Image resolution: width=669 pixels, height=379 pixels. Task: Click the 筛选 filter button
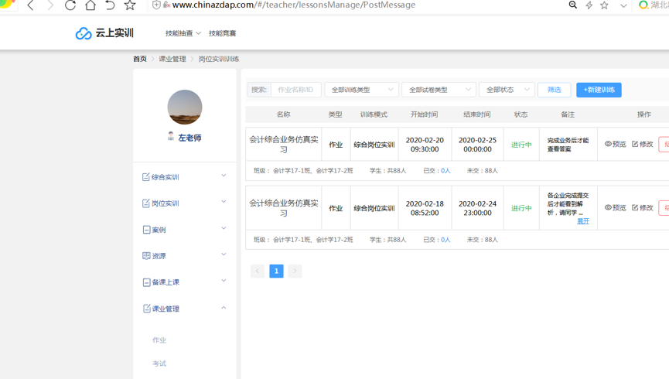click(555, 90)
